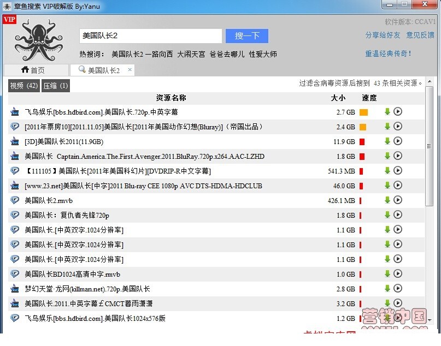Click the results scrollbar up arrow
The width and height of the screenshot is (441, 346).
click(430, 82)
